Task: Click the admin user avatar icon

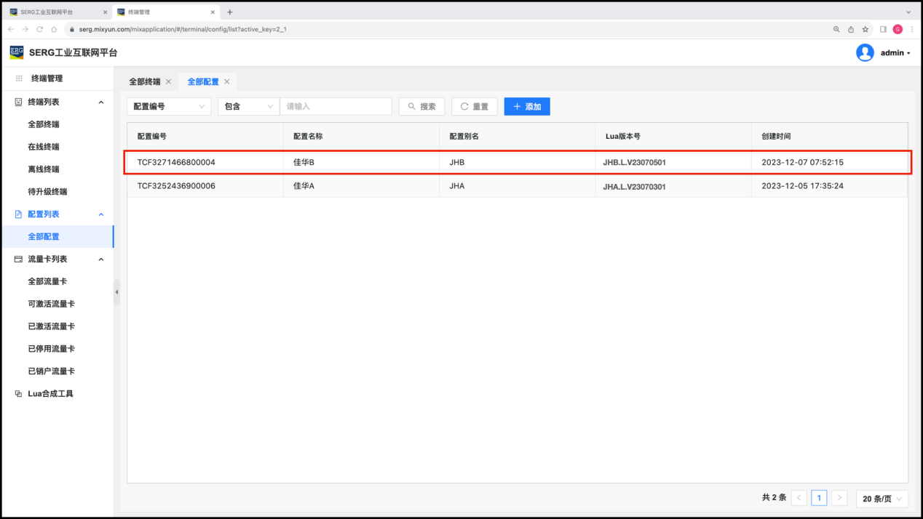Action: pos(865,52)
